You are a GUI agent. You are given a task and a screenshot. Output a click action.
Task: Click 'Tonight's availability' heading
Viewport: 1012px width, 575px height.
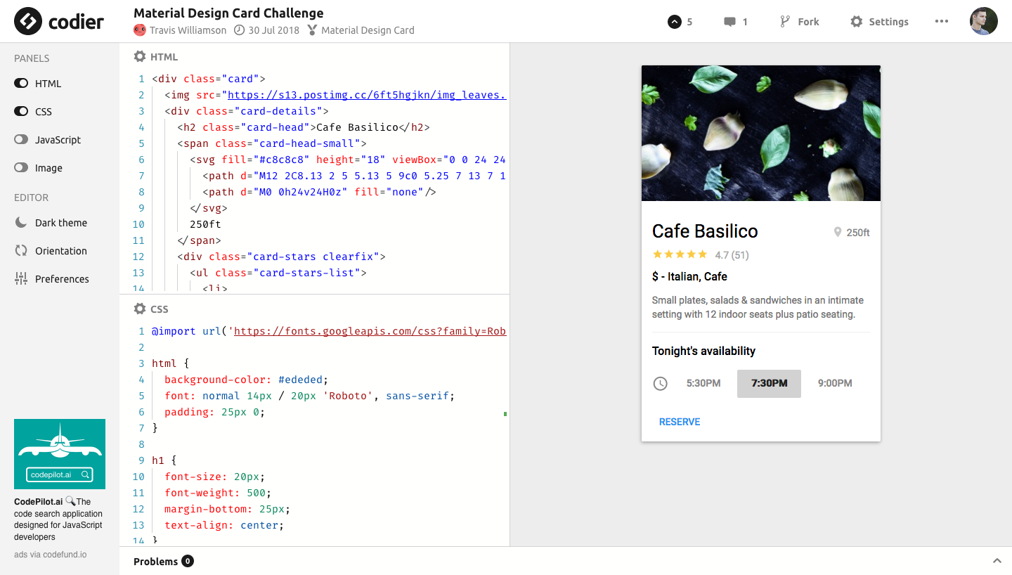point(703,351)
